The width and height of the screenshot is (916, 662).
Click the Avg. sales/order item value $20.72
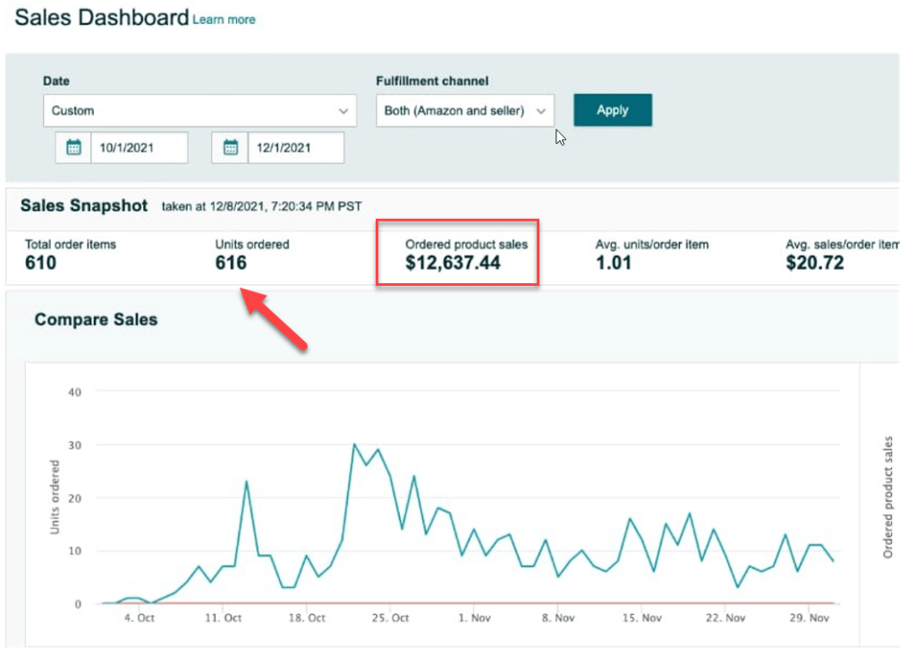click(814, 263)
